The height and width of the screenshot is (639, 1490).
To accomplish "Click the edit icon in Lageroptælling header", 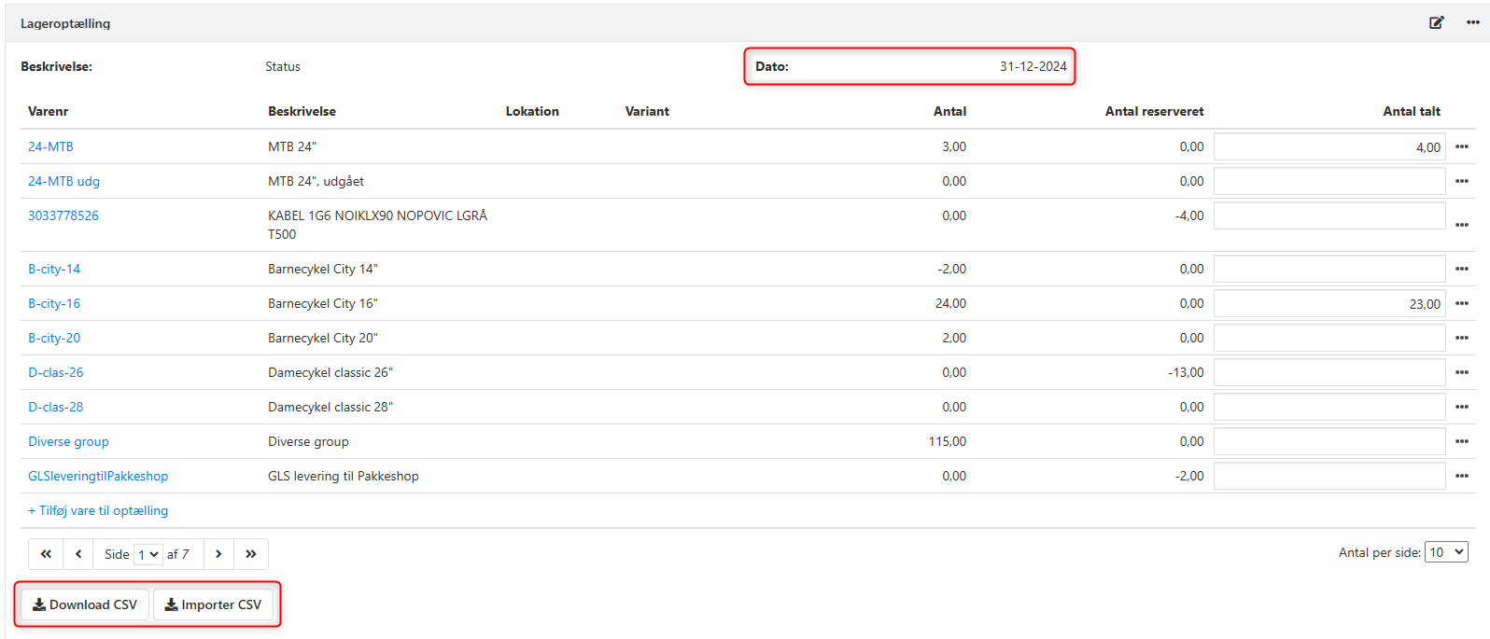I will pyautogui.click(x=1436, y=22).
